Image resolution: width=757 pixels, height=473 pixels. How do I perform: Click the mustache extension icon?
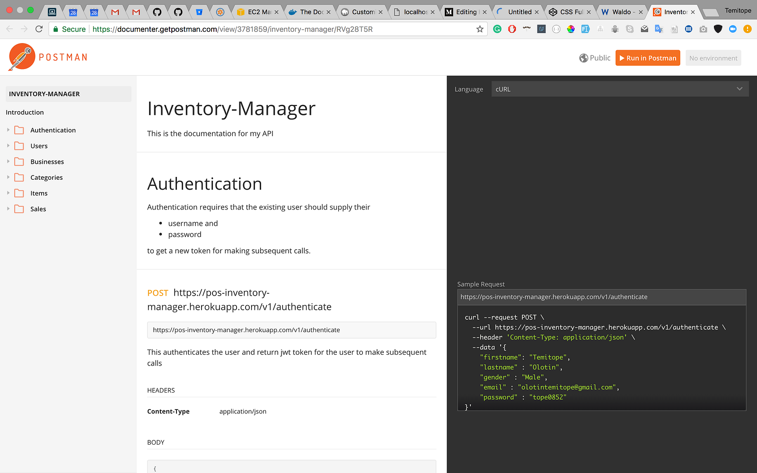[x=527, y=29]
